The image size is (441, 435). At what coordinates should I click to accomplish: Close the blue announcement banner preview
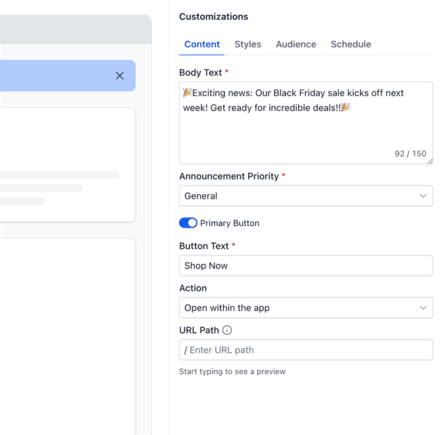tap(120, 76)
